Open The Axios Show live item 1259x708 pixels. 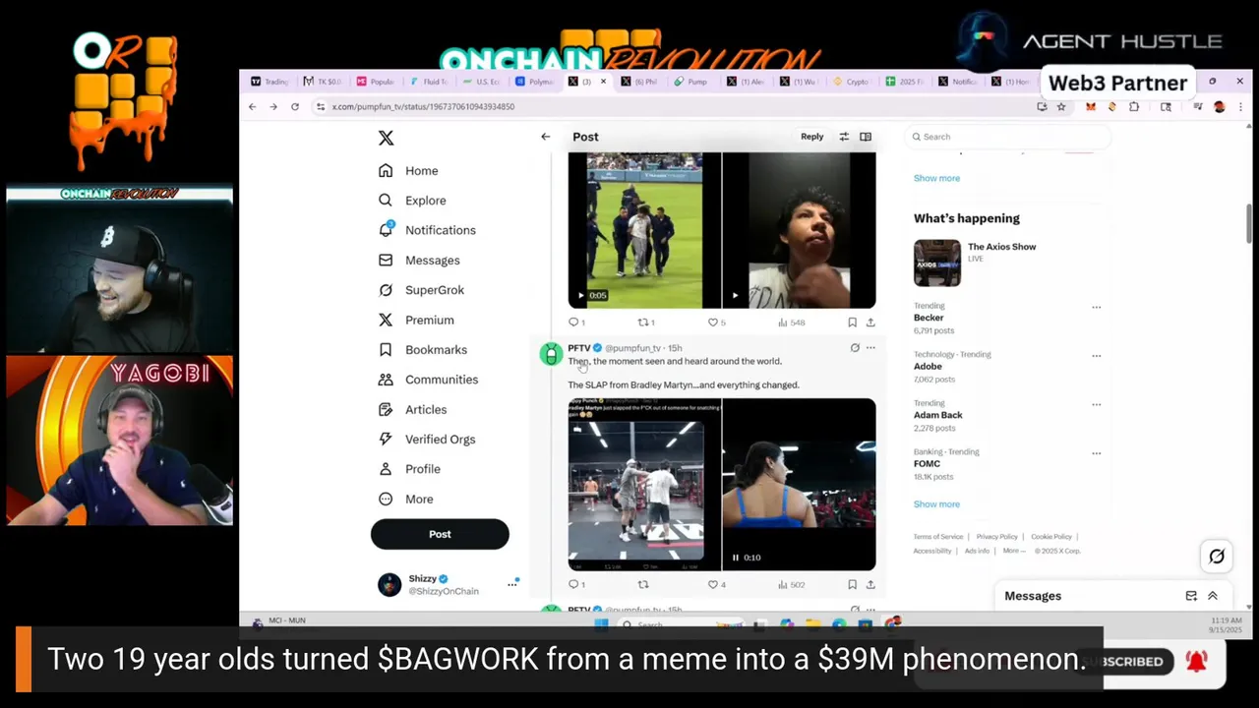1007,263
